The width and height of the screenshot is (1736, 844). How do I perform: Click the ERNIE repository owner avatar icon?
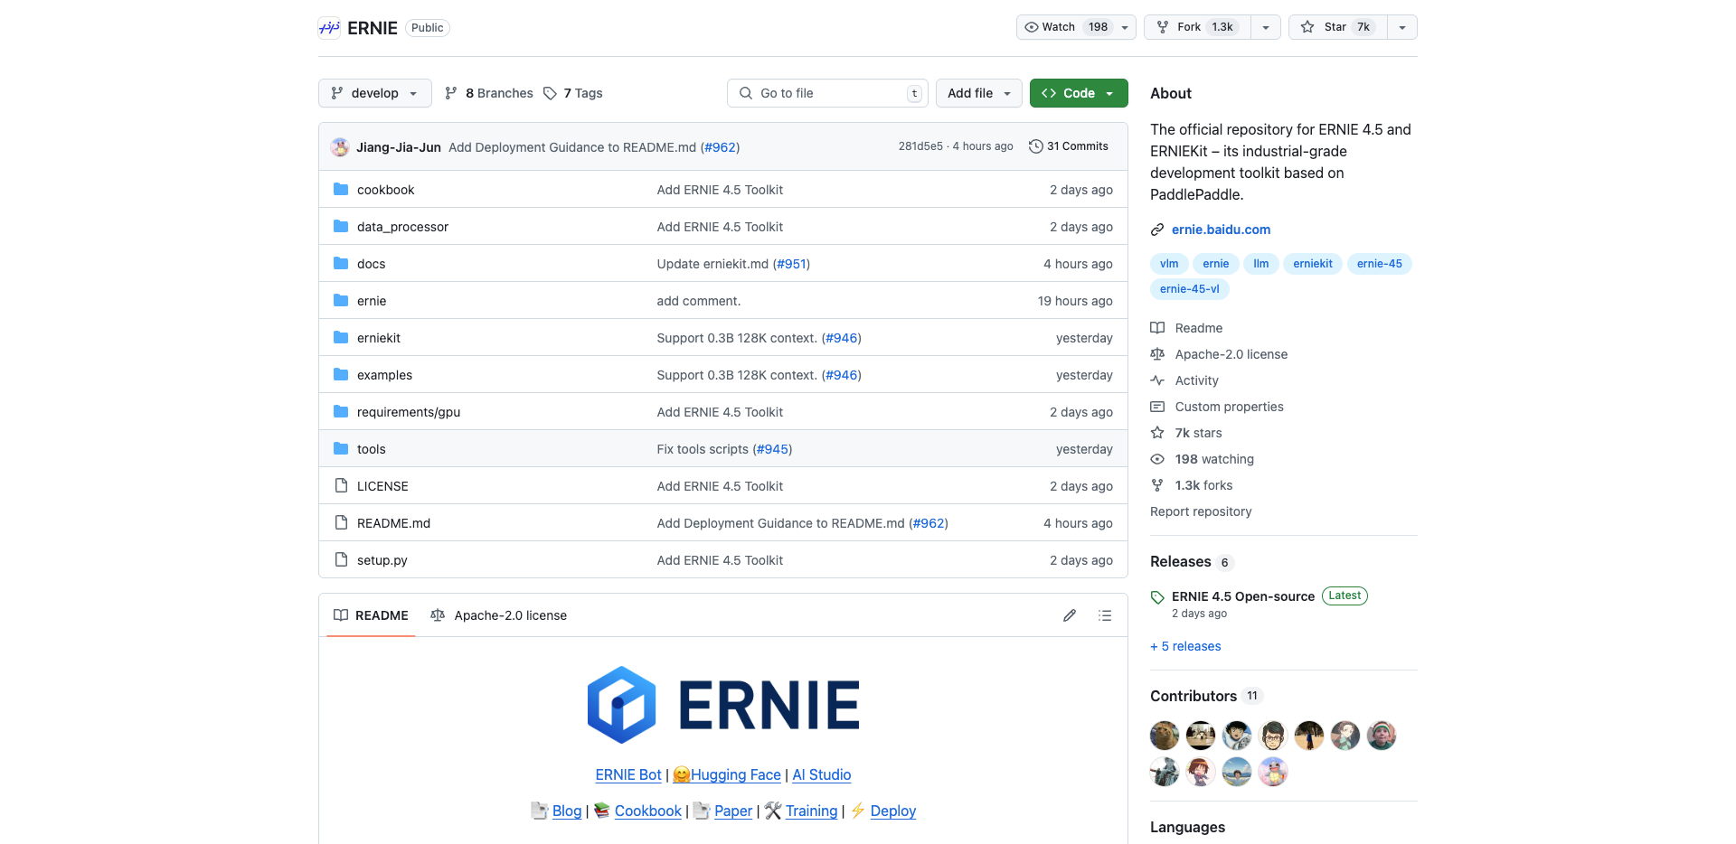pos(329,28)
